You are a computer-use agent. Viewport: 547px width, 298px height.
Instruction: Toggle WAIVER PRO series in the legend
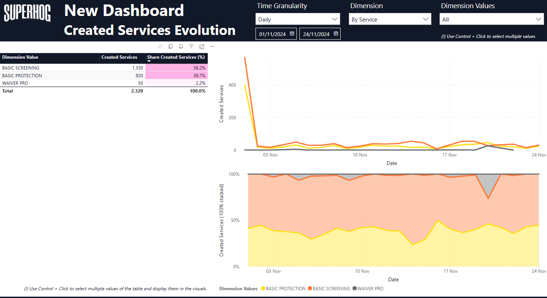point(370,289)
